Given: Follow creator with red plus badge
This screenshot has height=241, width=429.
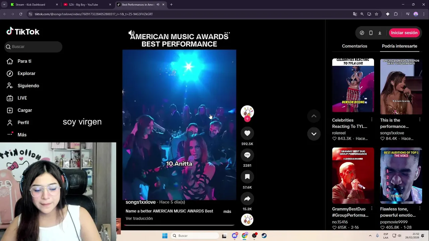Looking at the screenshot, I should [x=247, y=119].
